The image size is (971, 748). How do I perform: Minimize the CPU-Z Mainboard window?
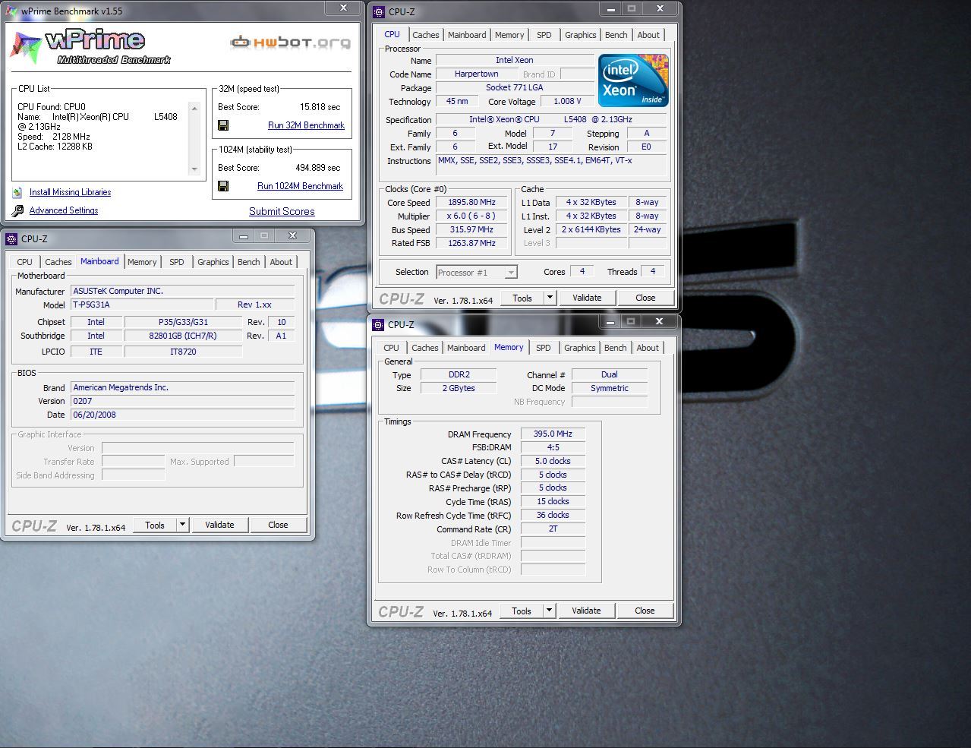[x=244, y=235]
